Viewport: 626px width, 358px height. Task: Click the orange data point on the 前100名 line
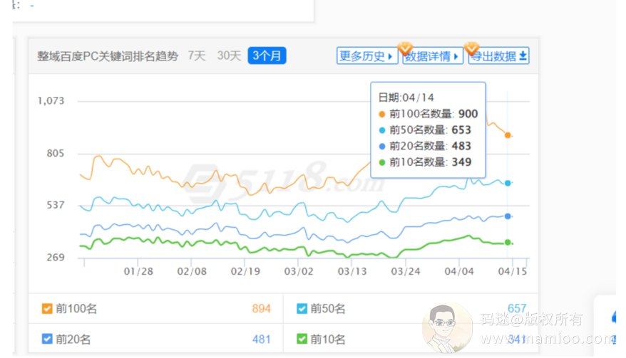coord(508,135)
